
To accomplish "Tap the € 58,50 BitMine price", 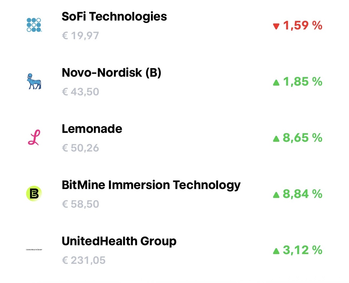I will tap(80, 204).
